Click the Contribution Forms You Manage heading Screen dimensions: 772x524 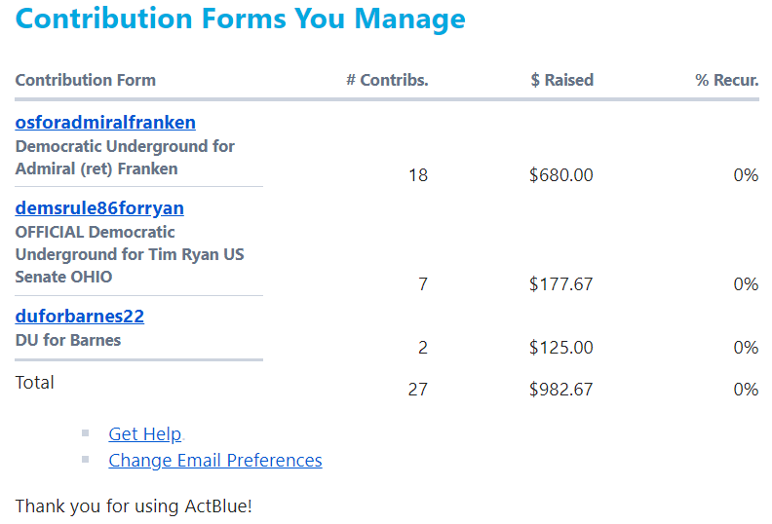click(x=240, y=19)
